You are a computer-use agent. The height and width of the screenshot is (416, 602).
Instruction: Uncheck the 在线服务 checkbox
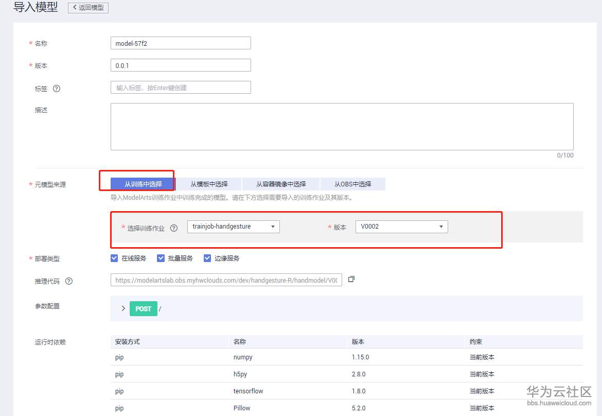114,258
